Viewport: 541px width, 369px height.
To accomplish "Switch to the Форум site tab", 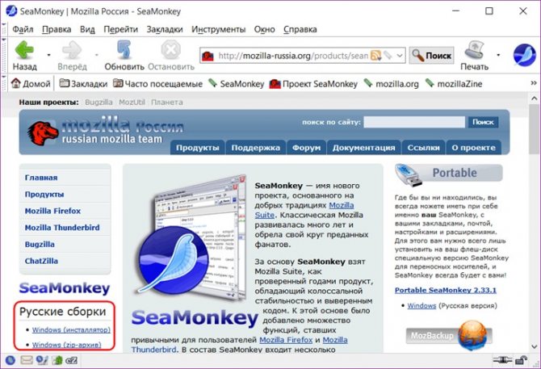I will 306,148.
